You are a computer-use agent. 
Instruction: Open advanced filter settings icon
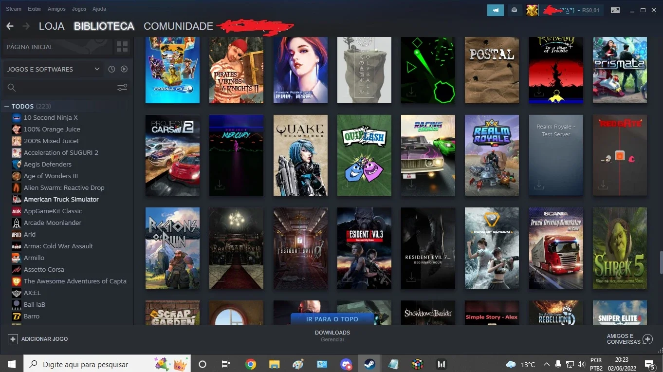pyautogui.click(x=122, y=88)
